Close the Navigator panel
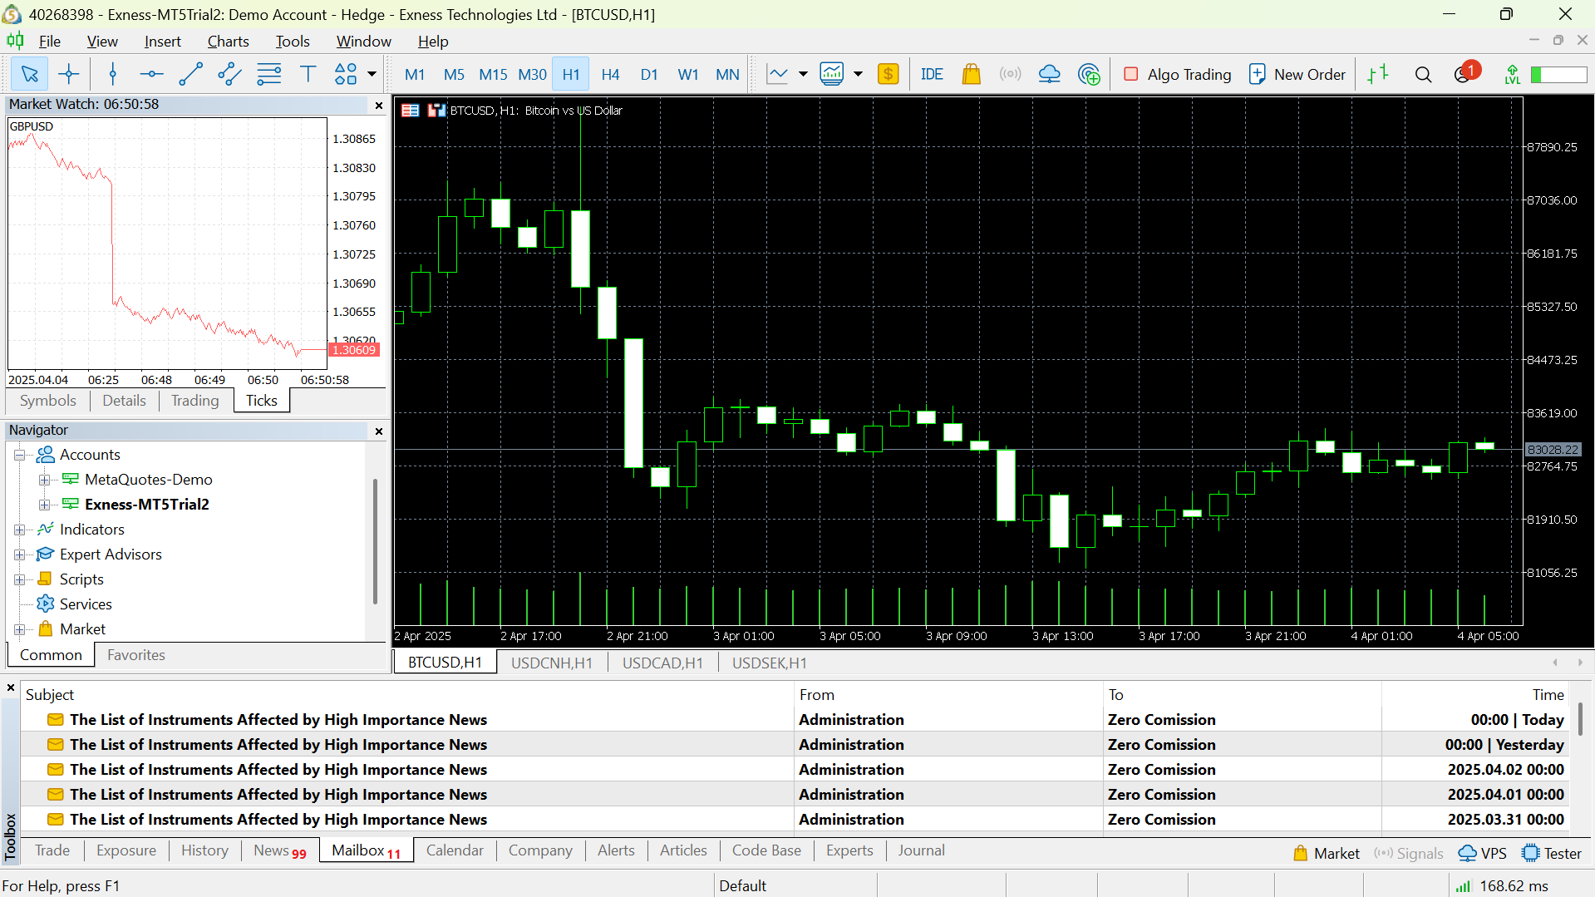 point(379,431)
